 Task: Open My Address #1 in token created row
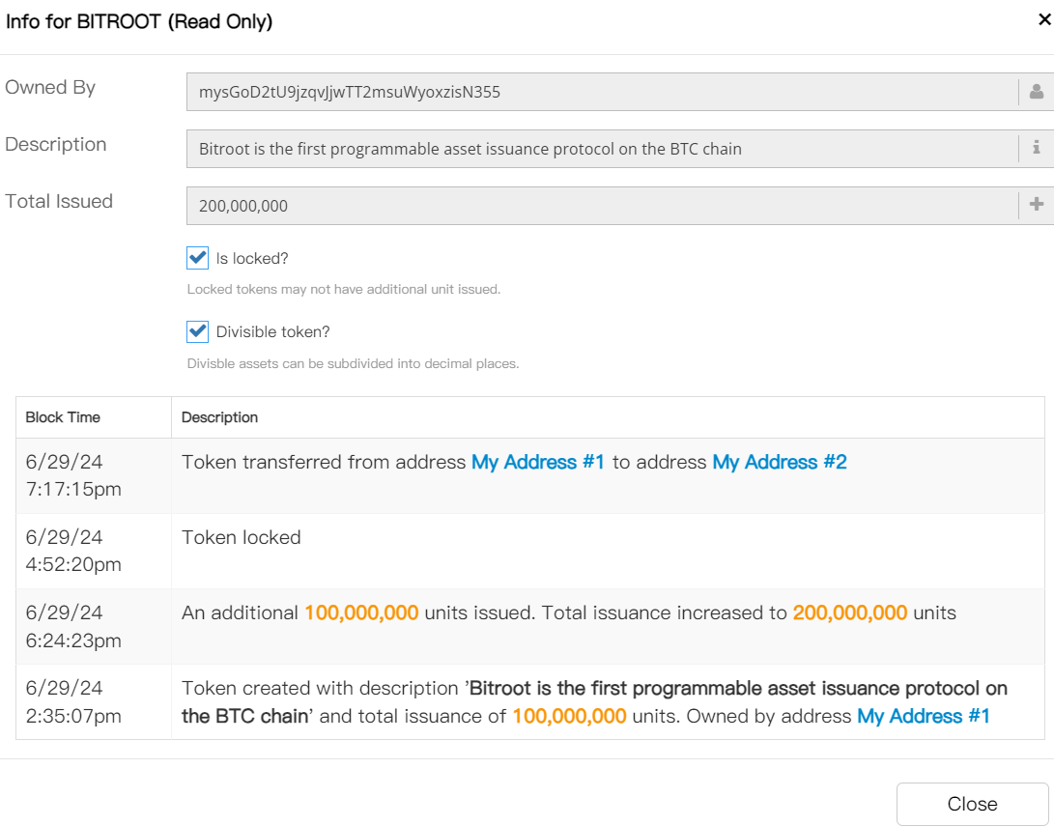click(x=923, y=717)
